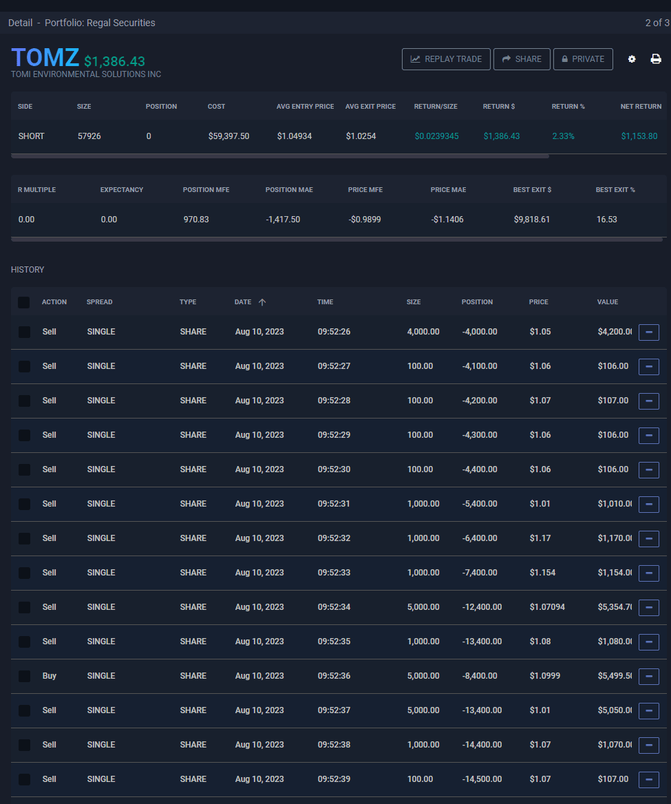Image resolution: width=671 pixels, height=804 pixels.
Task: Sort history by Price column header
Action: pyautogui.click(x=539, y=302)
